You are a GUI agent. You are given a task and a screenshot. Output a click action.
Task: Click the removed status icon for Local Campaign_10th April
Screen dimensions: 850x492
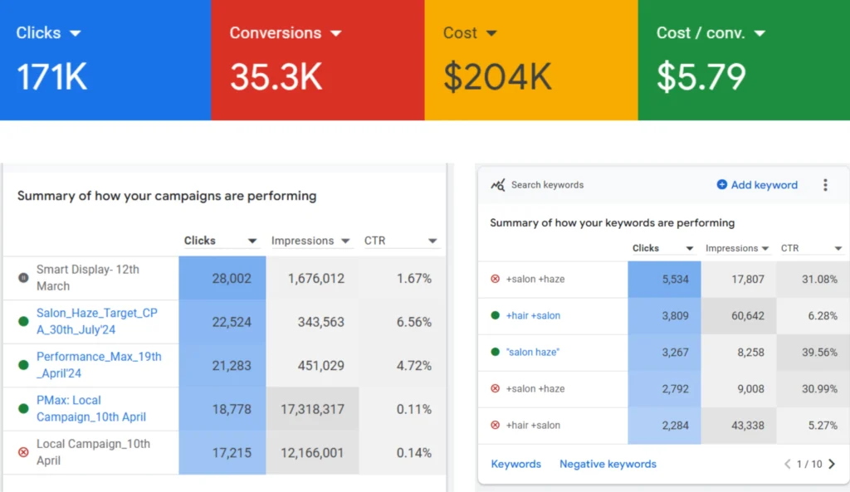pos(23,452)
